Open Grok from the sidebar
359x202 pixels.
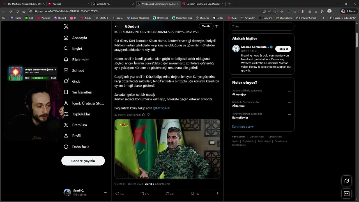tap(72, 81)
